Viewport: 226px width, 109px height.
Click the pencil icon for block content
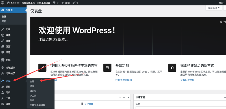42,68
